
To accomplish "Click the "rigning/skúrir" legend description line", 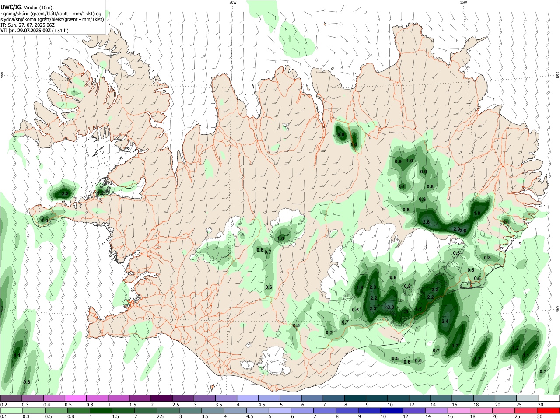I will click(x=50, y=14).
